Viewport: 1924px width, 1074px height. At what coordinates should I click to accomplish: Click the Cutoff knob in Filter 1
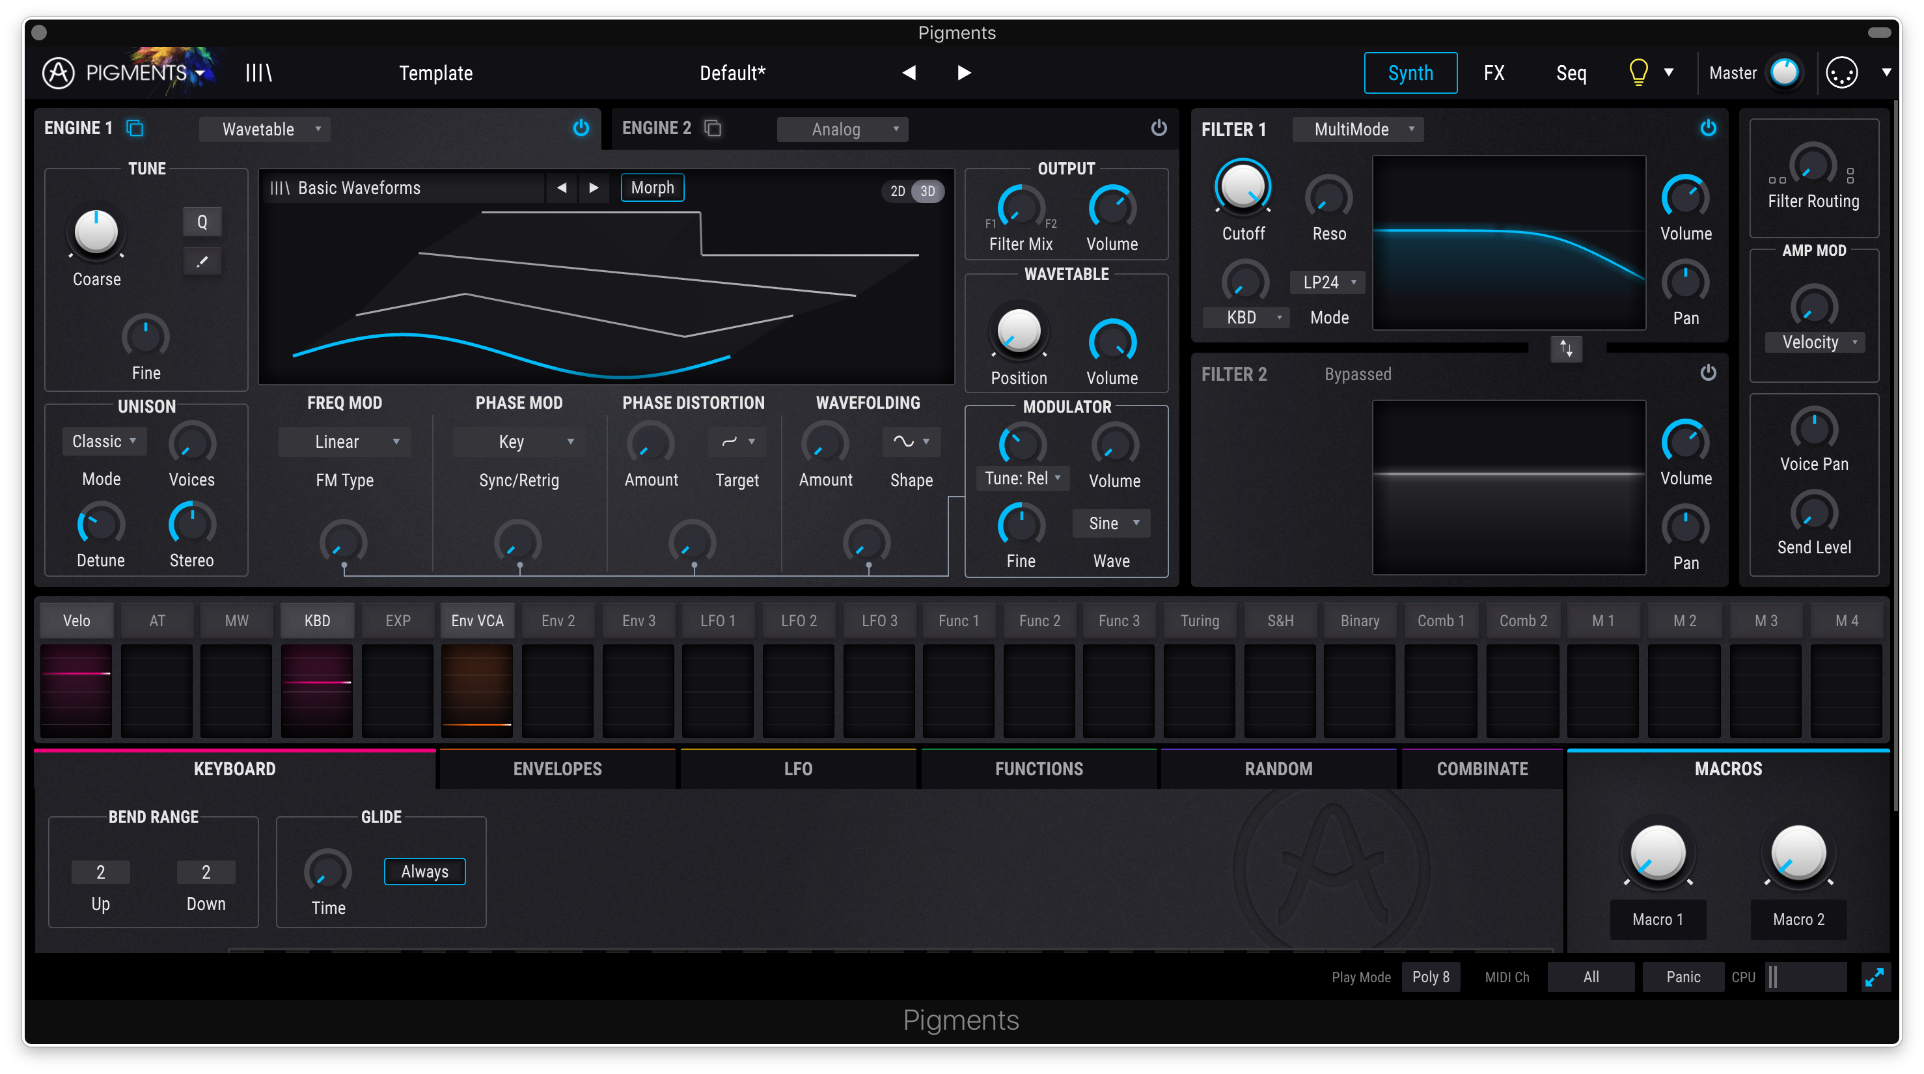(1243, 186)
